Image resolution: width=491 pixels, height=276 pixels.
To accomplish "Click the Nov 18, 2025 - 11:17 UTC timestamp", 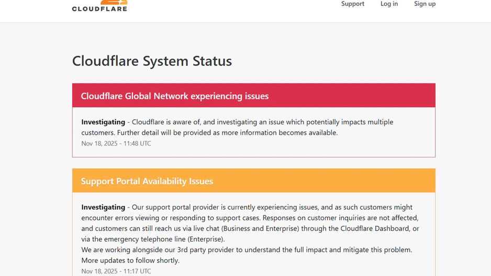I will point(116,271).
